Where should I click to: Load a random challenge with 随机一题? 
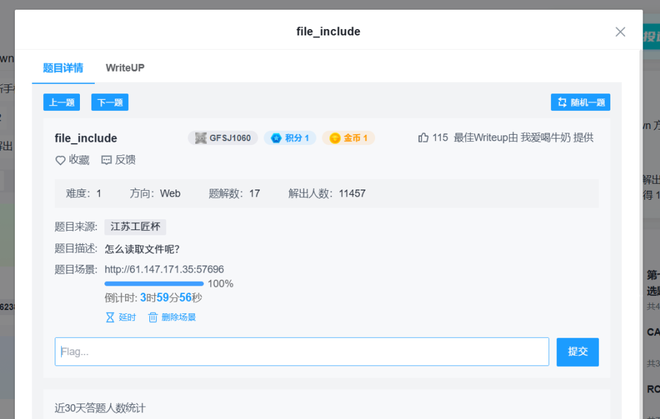(580, 102)
